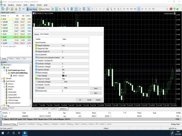Open the chart templates icon
Image resolution: width=182 pixels, height=136 pixels.
click(x=84, y=9)
